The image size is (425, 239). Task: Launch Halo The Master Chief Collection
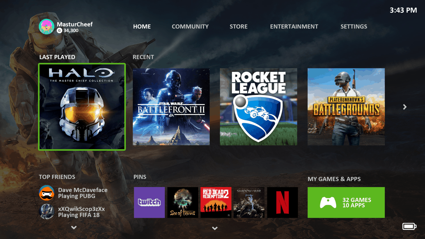[x=82, y=107]
